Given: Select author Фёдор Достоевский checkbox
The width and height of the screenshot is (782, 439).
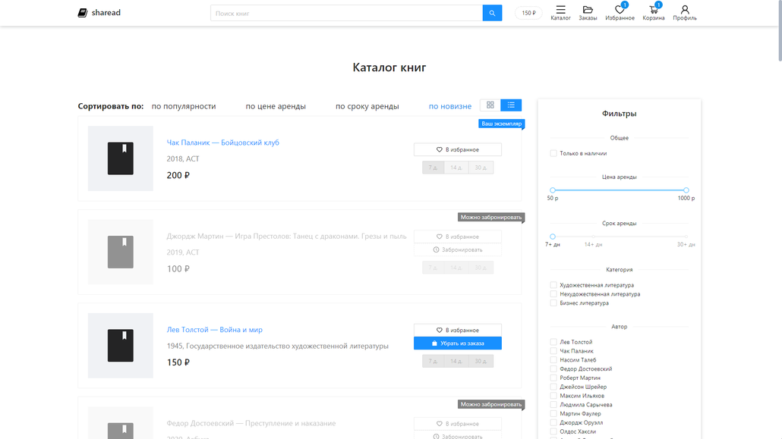Looking at the screenshot, I should point(552,368).
